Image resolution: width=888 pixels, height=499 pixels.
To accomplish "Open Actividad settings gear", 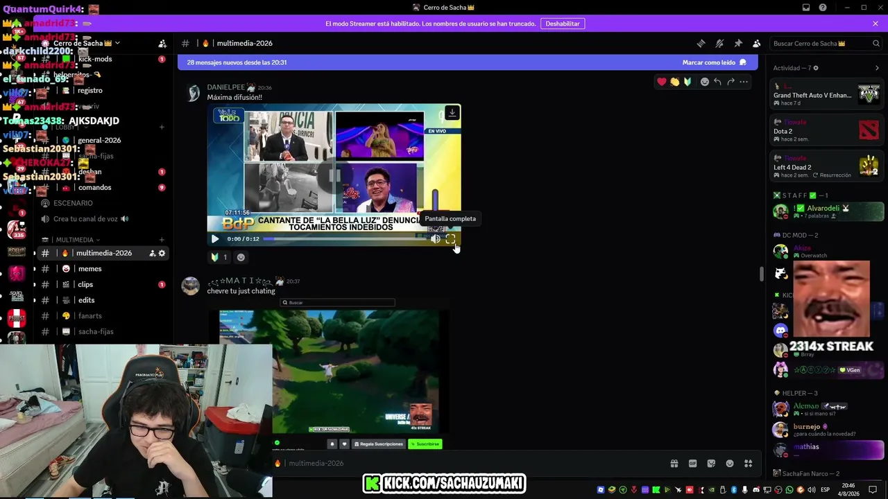I will click(816, 68).
